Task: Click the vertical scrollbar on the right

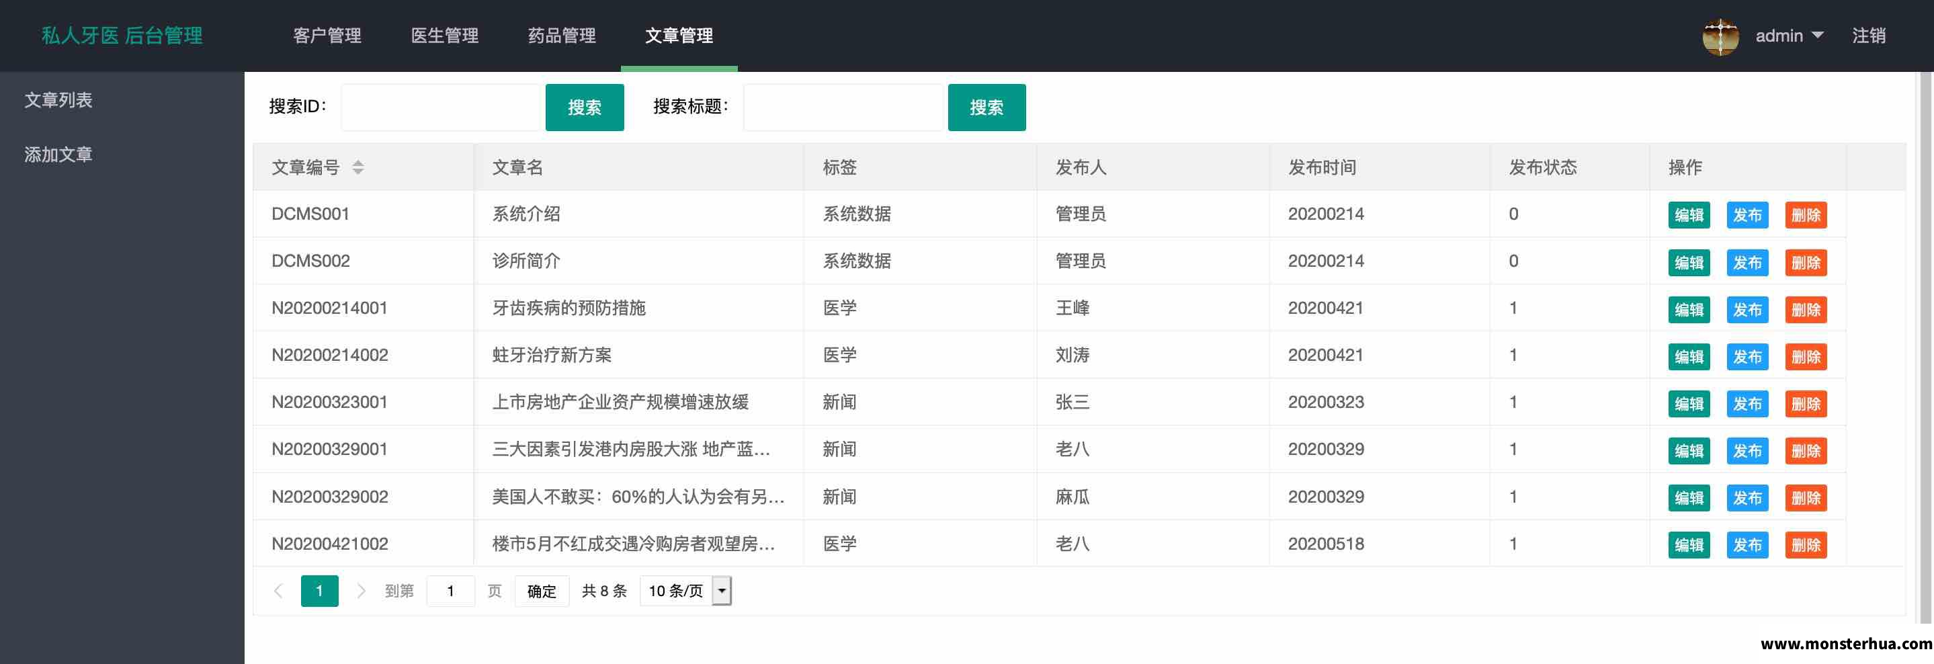Action: [1926, 347]
